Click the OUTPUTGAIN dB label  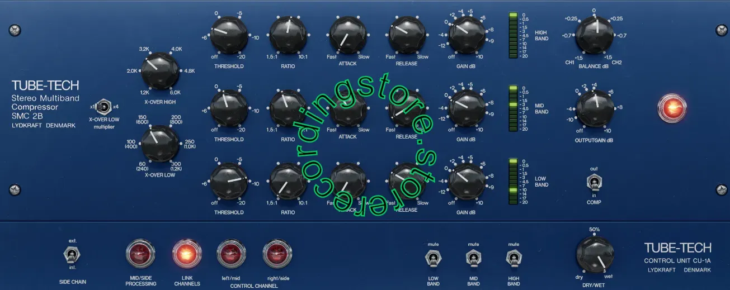[x=594, y=140]
